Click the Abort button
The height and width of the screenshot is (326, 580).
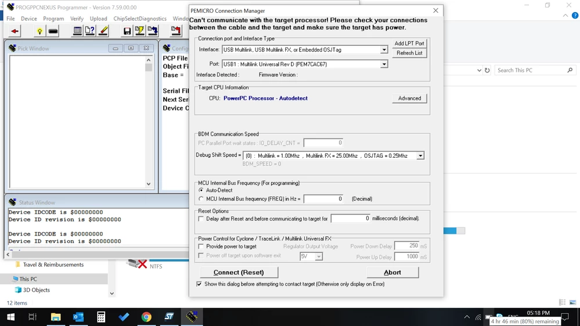(392, 273)
